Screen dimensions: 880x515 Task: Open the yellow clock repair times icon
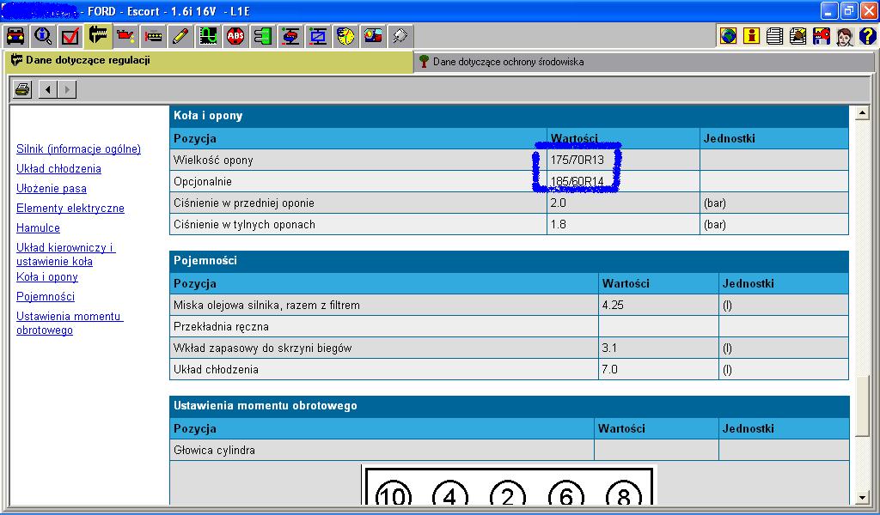point(345,36)
